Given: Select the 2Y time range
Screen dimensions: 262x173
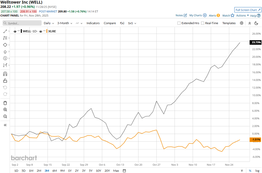Looking at the screenshot, I should click(x=77, y=171).
